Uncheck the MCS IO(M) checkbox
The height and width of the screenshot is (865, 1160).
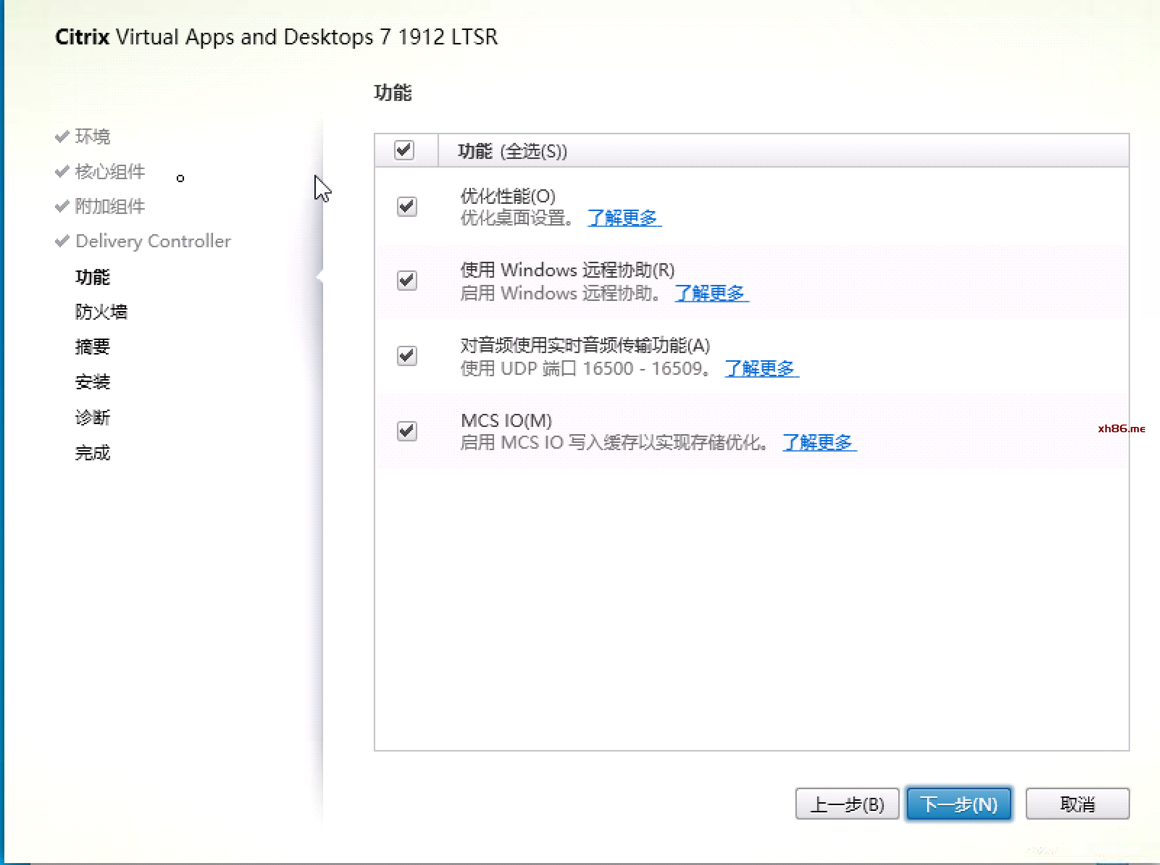pyautogui.click(x=407, y=431)
